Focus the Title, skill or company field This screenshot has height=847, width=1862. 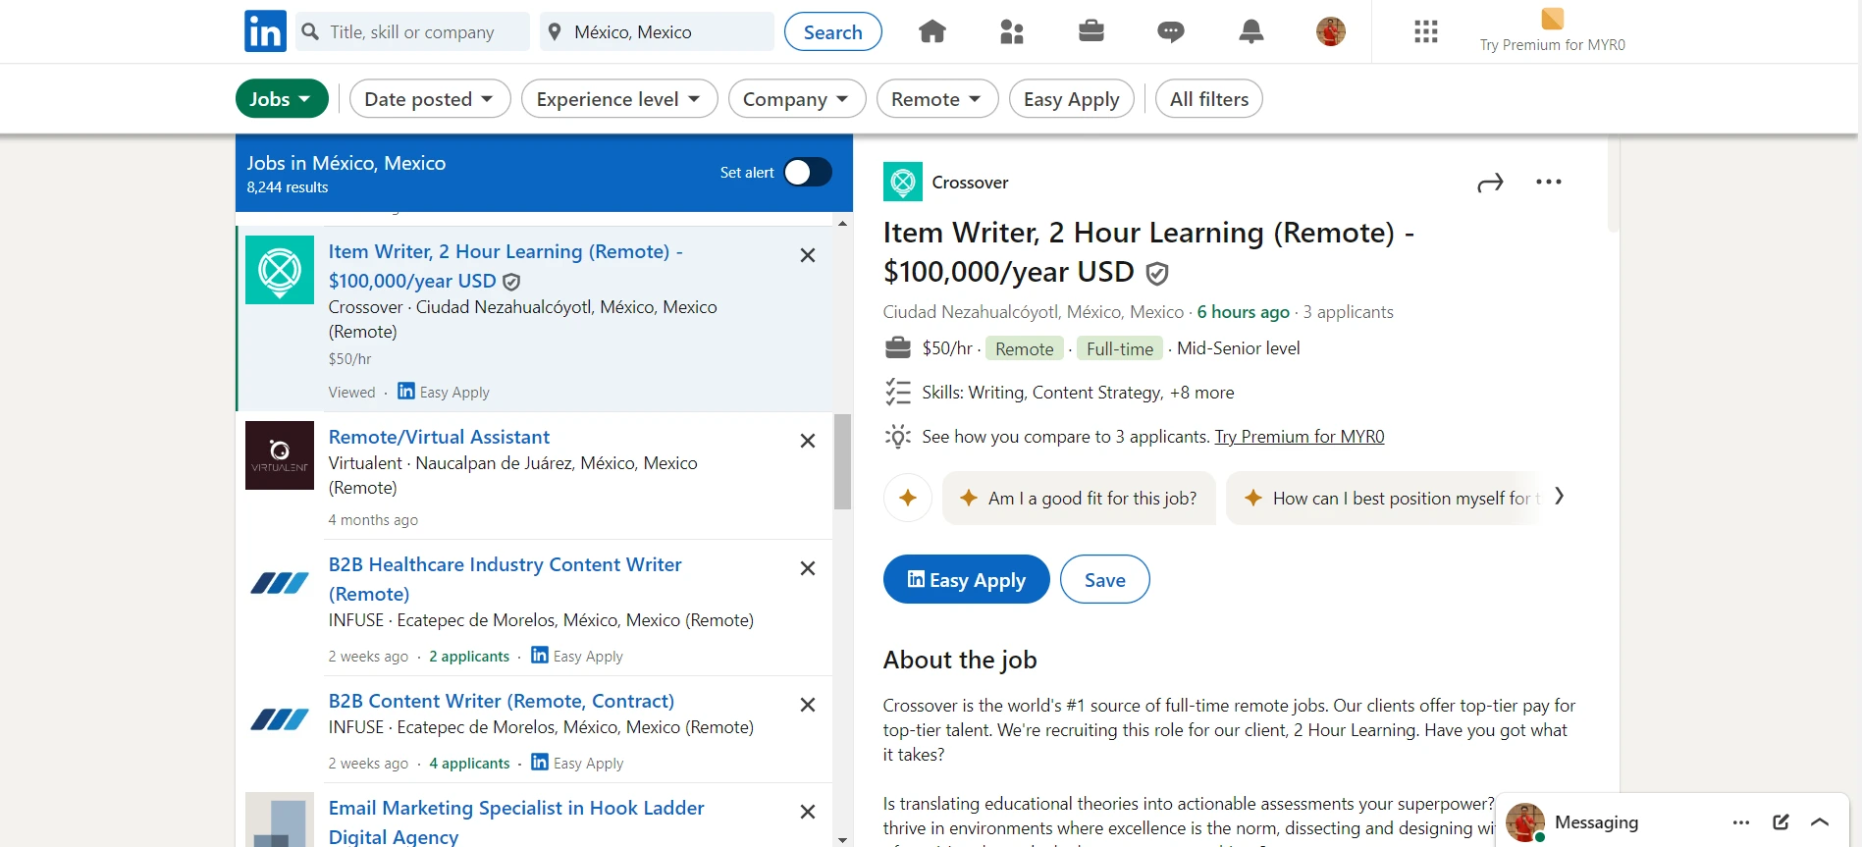412,31
